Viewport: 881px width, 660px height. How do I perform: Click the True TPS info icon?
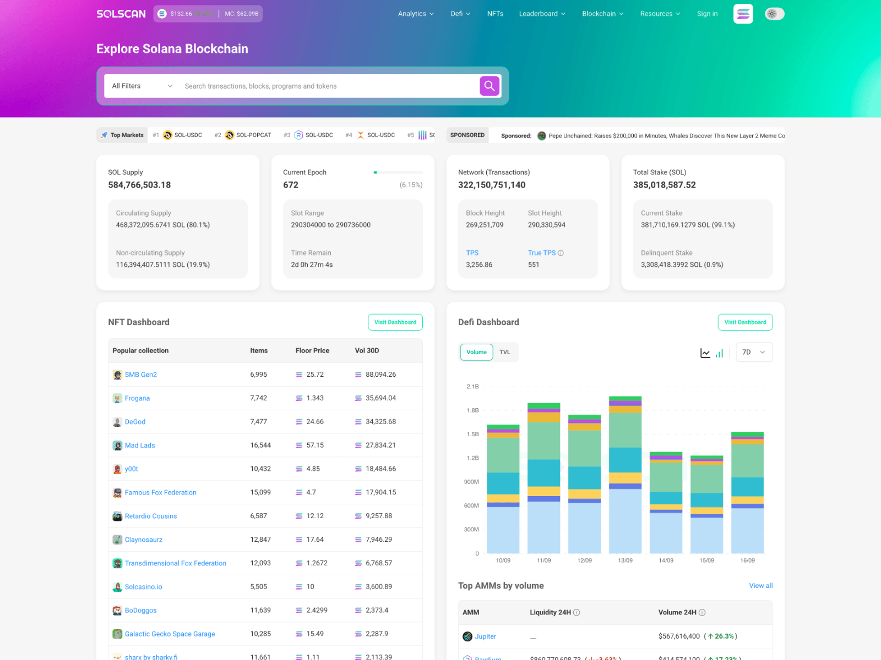(x=561, y=253)
